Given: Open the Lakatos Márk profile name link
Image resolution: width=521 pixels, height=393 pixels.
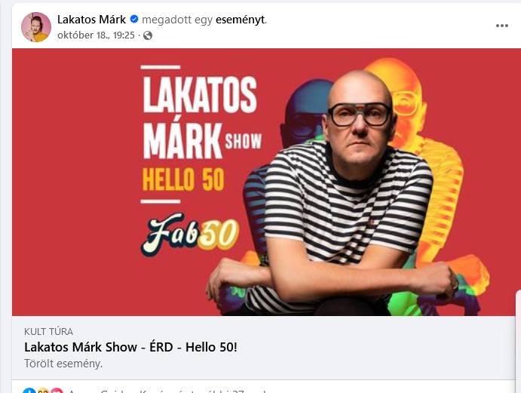Looking at the screenshot, I should point(91,20).
